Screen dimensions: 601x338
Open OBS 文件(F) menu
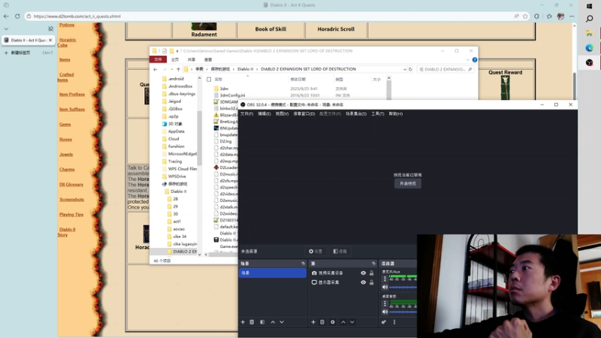pos(246,114)
